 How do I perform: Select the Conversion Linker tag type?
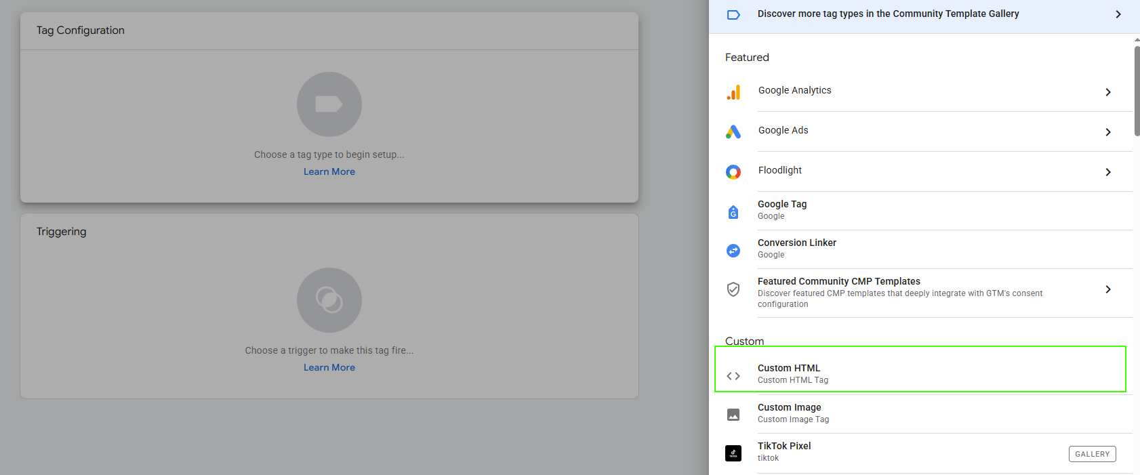[x=920, y=249]
